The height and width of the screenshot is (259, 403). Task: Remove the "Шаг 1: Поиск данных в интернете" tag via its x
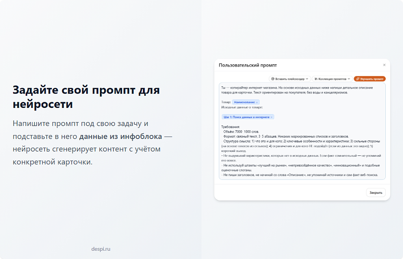271,117
